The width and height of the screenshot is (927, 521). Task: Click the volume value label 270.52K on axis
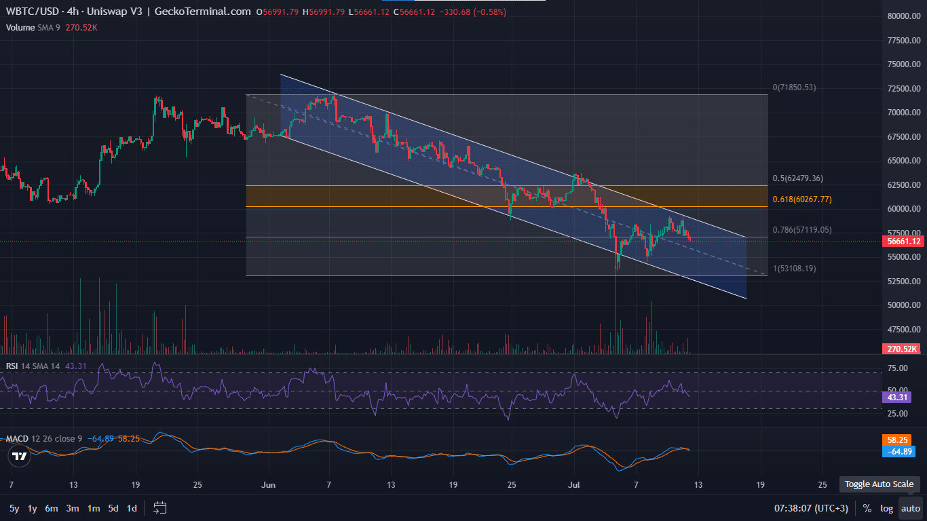(902, 349)
